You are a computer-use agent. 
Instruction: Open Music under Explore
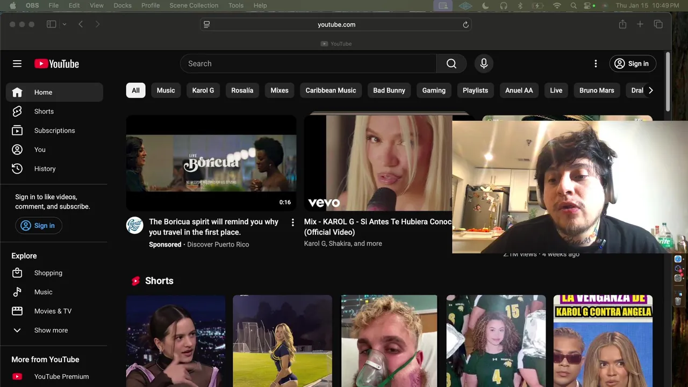click(54, 292)
